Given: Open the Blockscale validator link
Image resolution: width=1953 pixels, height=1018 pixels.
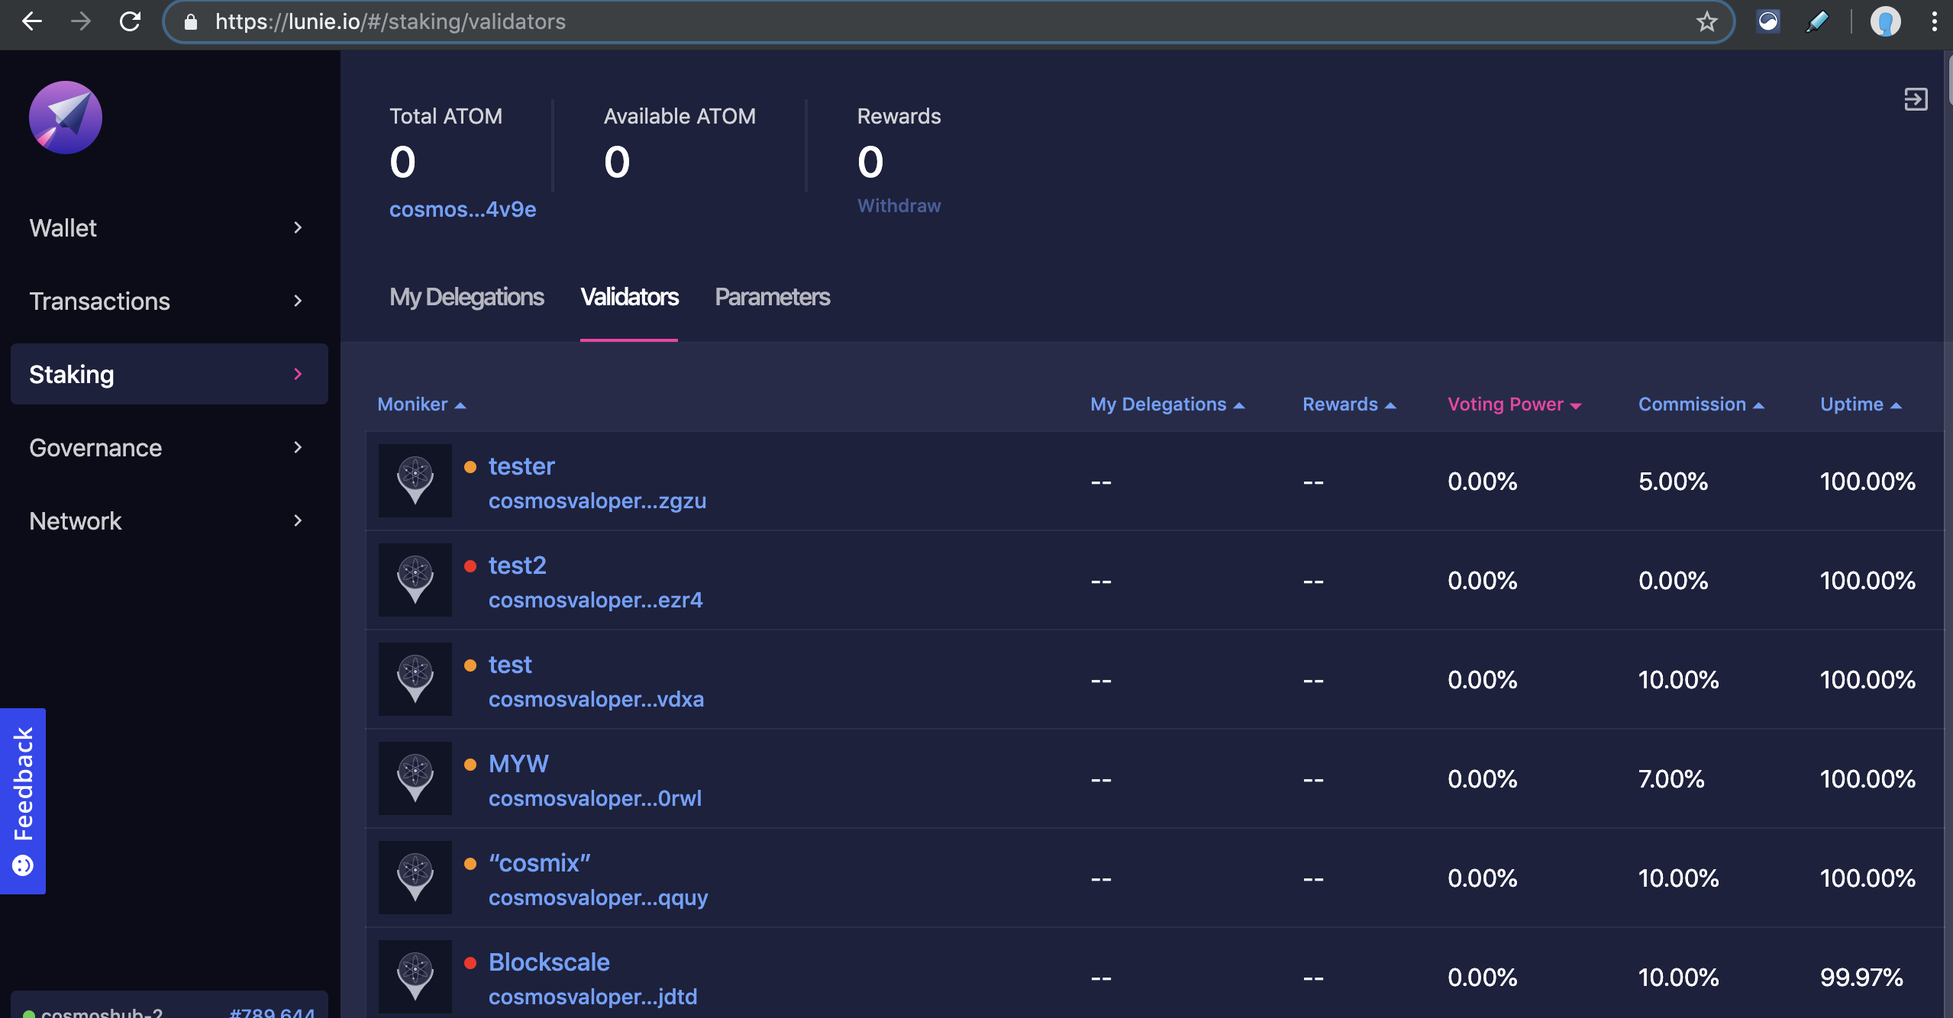Looking at the screenshot, I should (x=549, y=962).
